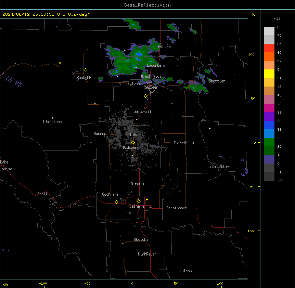Click the Stettler city label

click(x=217, y=81)
